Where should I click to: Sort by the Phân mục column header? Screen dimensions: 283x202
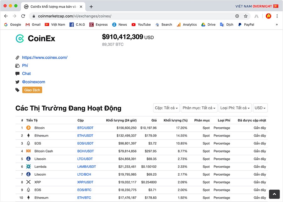[x=202, y=120]
